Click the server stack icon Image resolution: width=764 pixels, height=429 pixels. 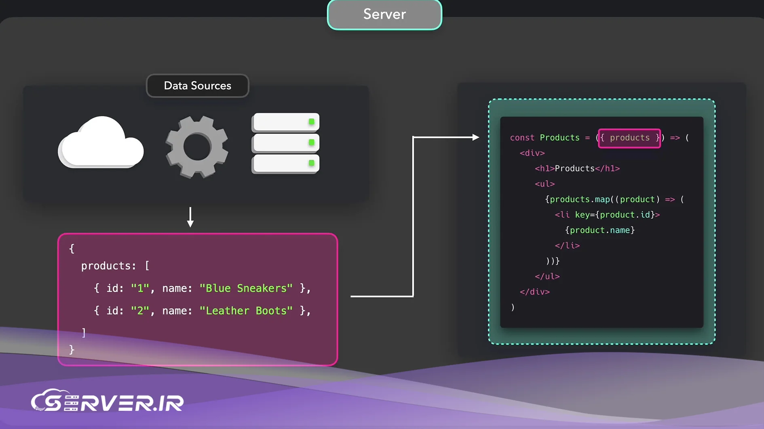(x=285, y=143)
